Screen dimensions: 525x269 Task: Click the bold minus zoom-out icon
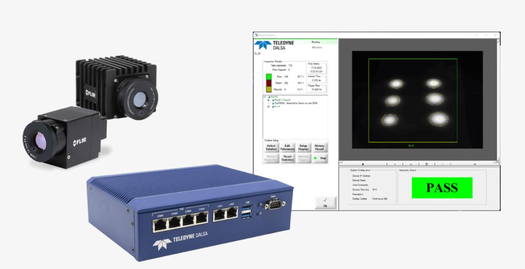(x=475, y=164)
